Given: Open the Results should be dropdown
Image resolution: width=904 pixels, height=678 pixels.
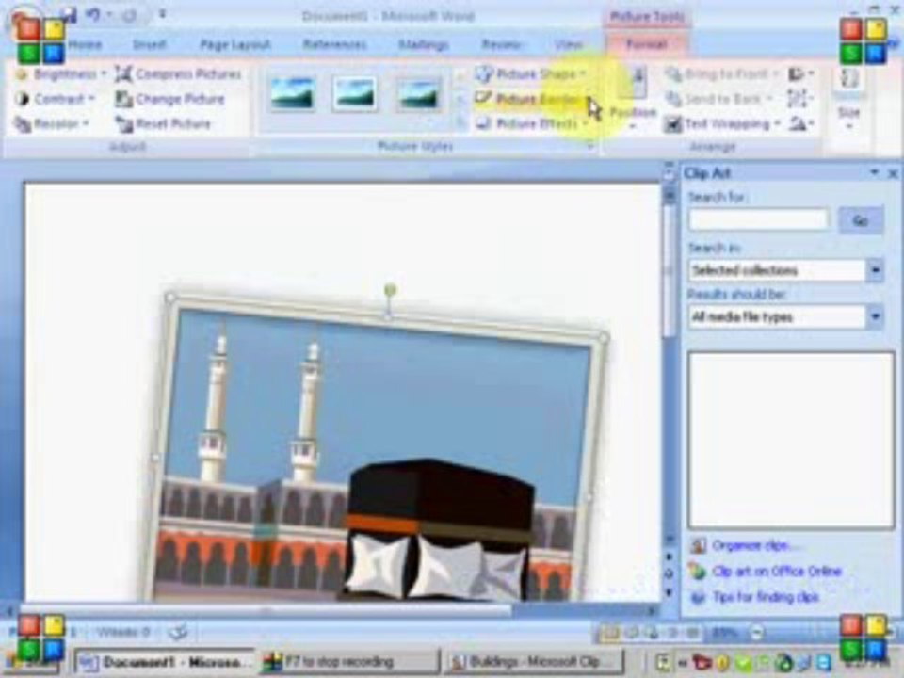Looking at the screenshot, I should click(x=875, y=316).
